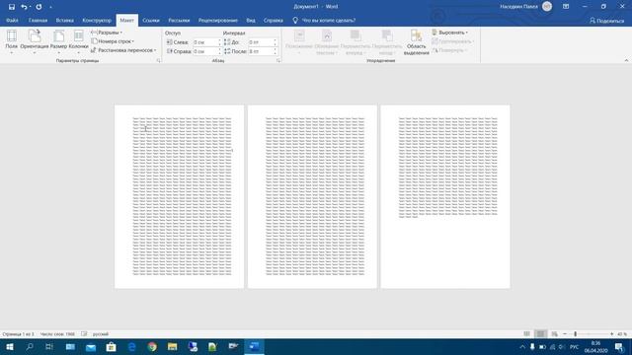This screenshot has width=632, height=355.
Task: Open the Group (Группировать) dropdown
Action: 452,41
